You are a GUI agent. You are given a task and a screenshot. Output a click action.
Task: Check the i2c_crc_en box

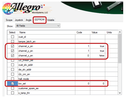(13, 74)
